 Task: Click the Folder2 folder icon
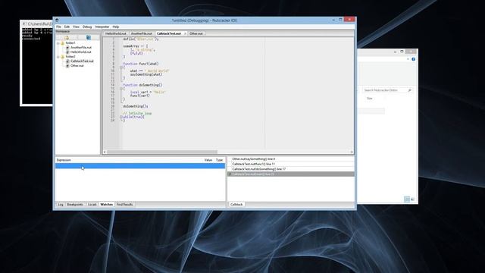click(62, 57)
